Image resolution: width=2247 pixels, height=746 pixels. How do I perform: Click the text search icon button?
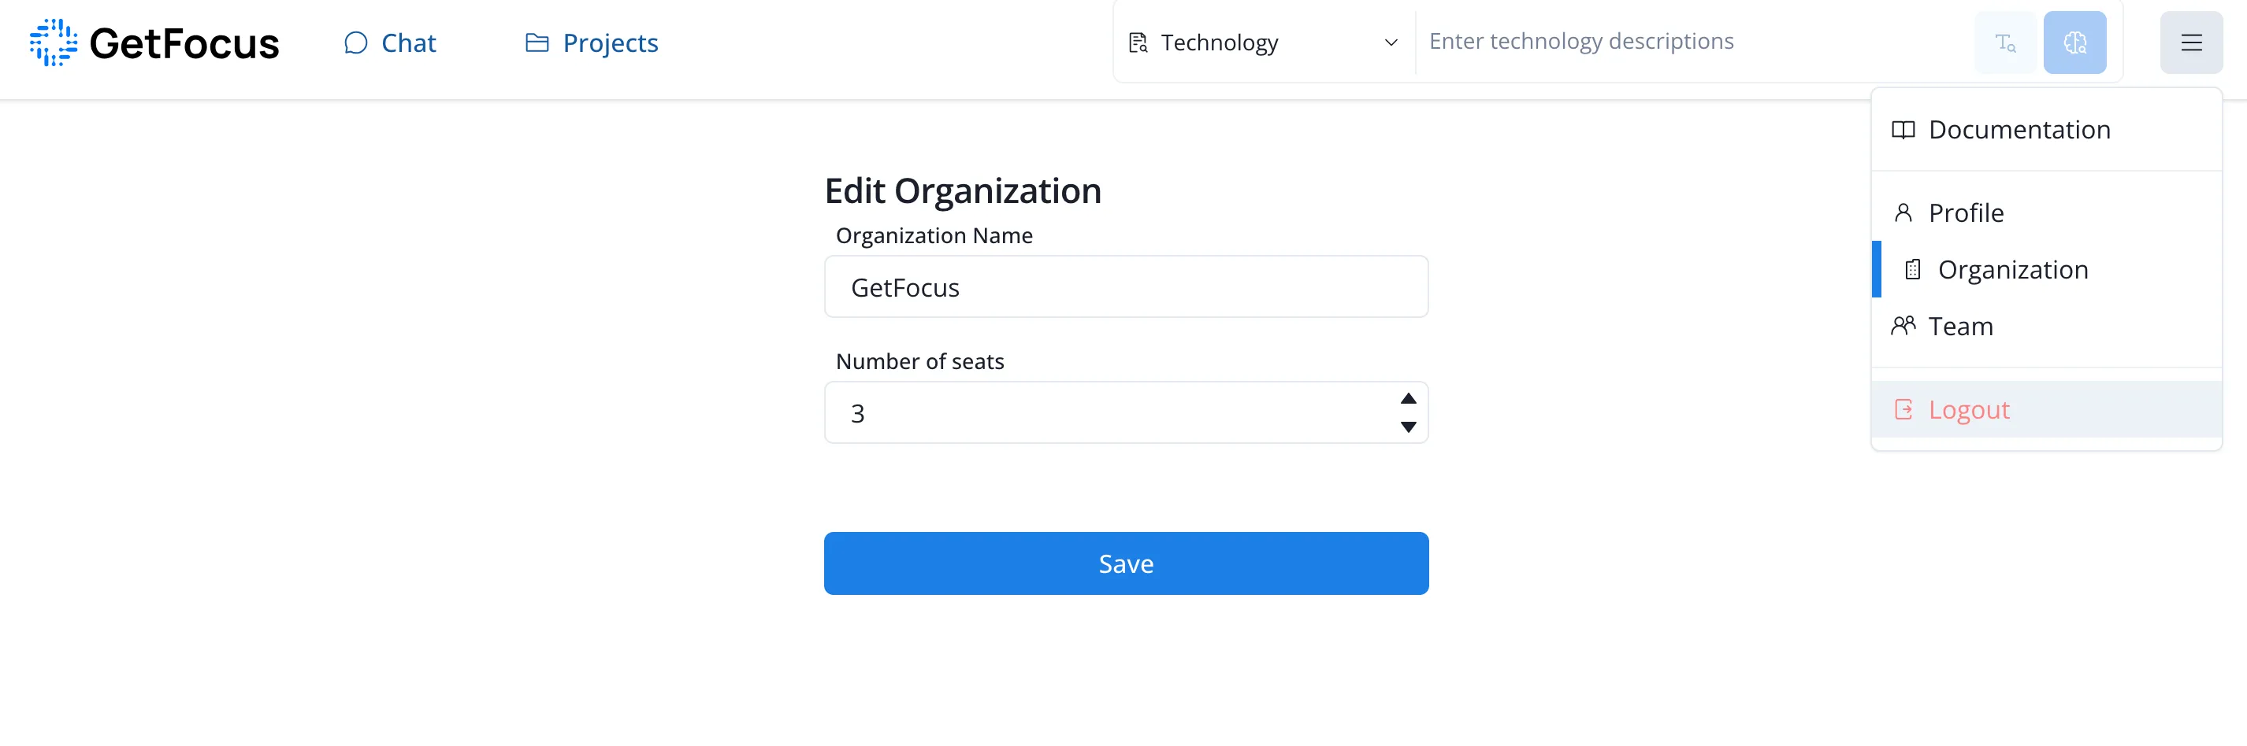pyautogui.click(x=2004, y=42)
